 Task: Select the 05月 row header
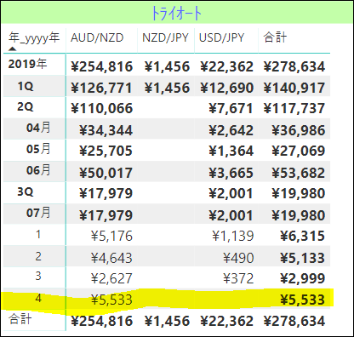38,149
